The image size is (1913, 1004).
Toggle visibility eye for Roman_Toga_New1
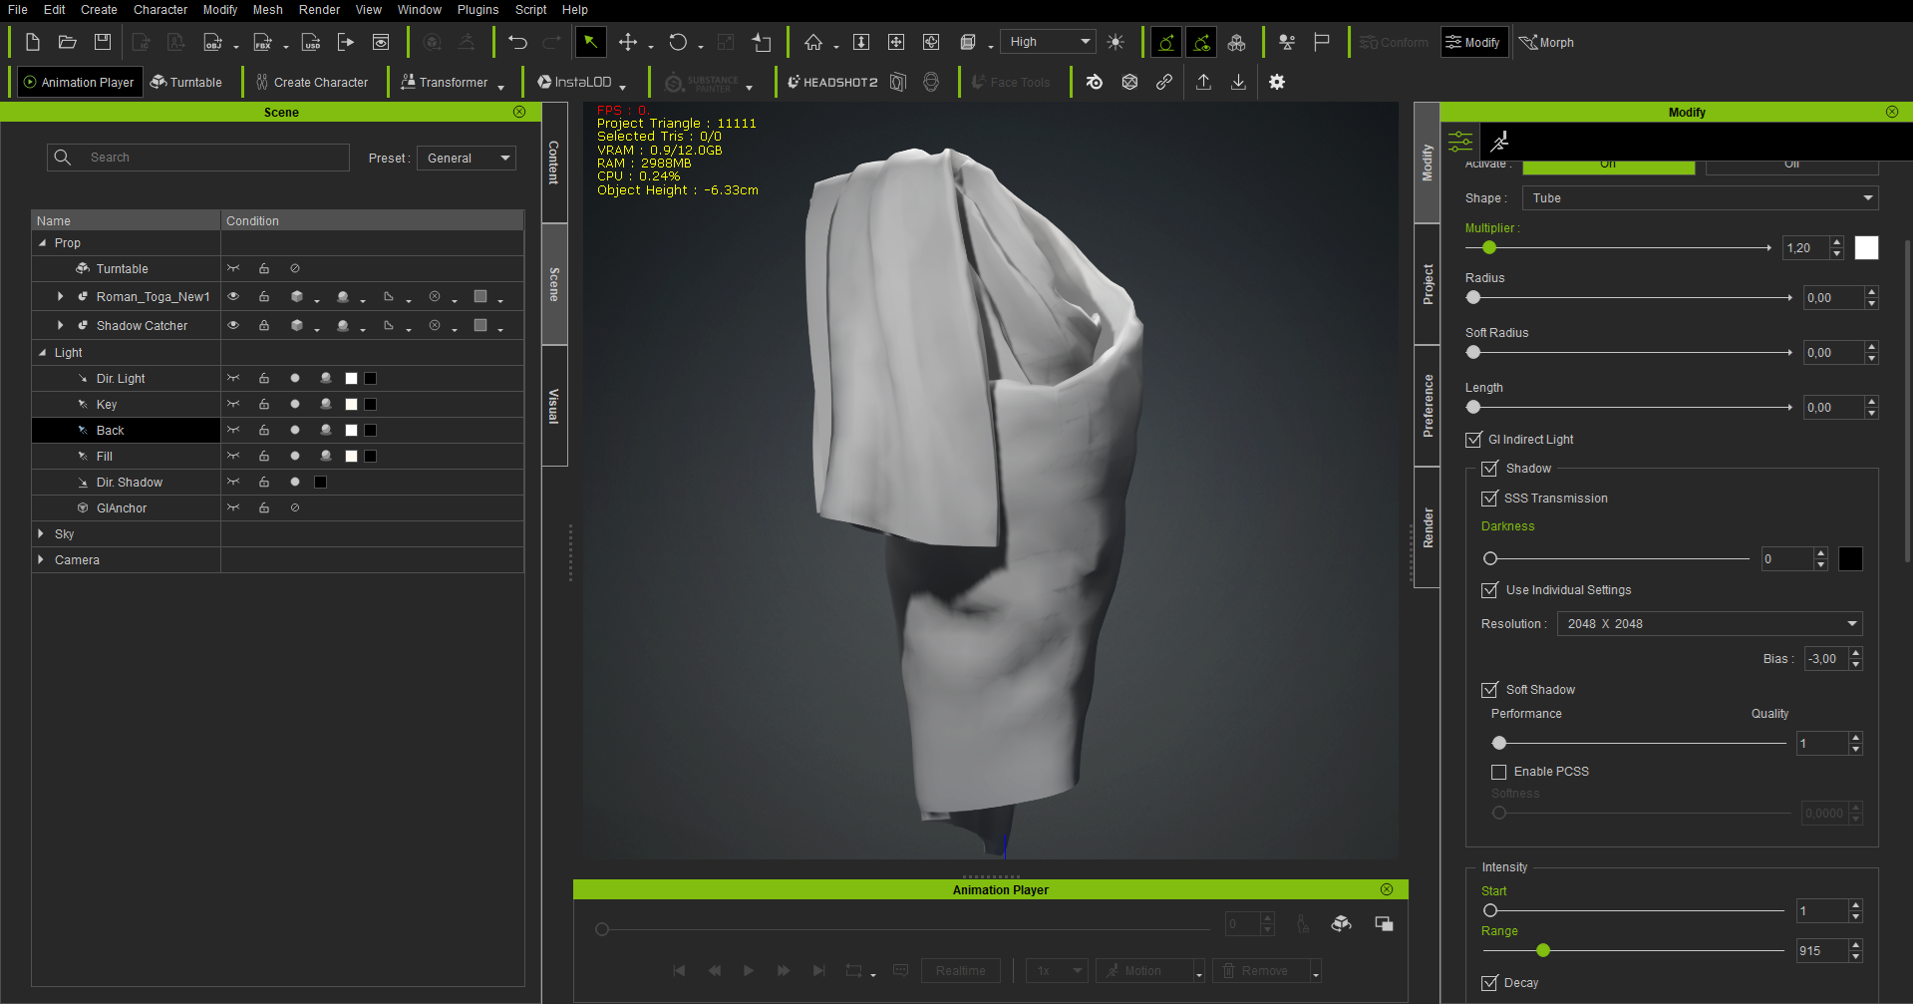233,297
